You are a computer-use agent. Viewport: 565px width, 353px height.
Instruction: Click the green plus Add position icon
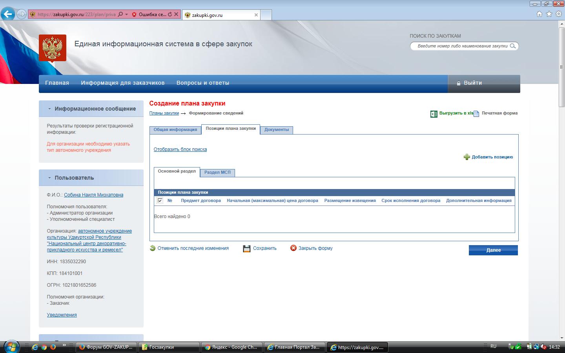tap(467, 157)
